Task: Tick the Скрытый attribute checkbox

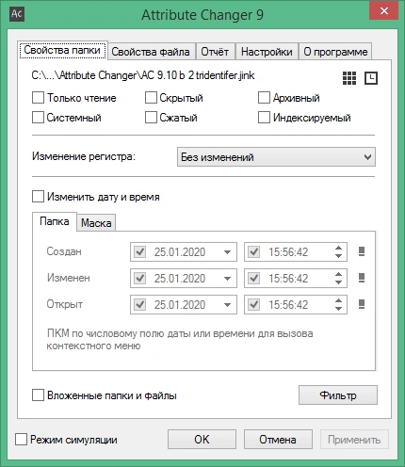Action: click(x=151, y=98)
